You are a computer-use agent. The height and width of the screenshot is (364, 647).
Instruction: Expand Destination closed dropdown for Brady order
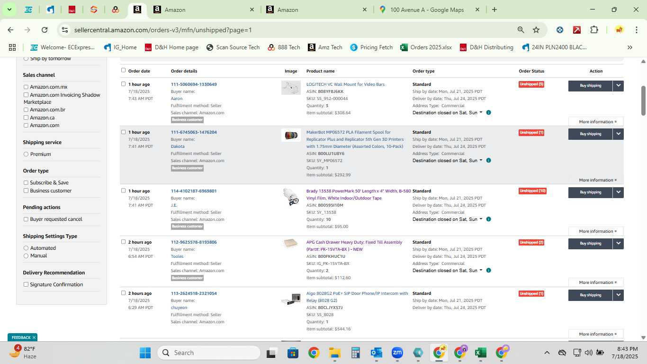(448, 219)
